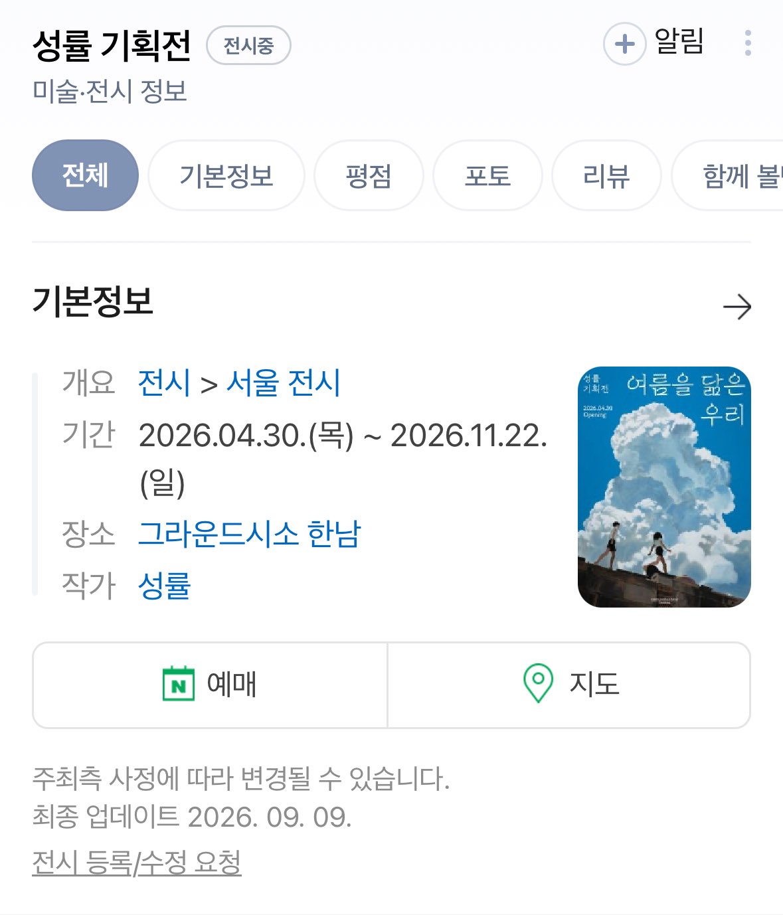Click the 기본정보 section heading
The height and width of the screenshot is (915, 783).
click(x=93, y=301)
